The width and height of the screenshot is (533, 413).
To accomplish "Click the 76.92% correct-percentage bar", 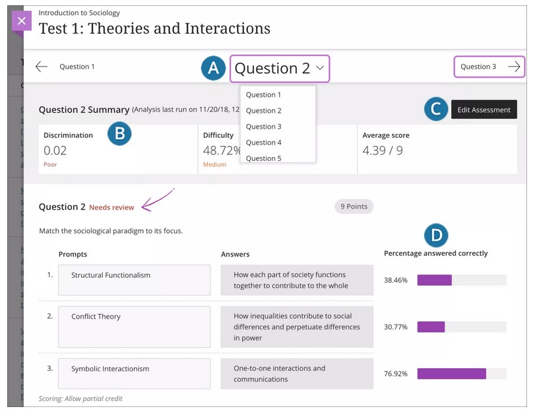I will click(x=462, y=374).
